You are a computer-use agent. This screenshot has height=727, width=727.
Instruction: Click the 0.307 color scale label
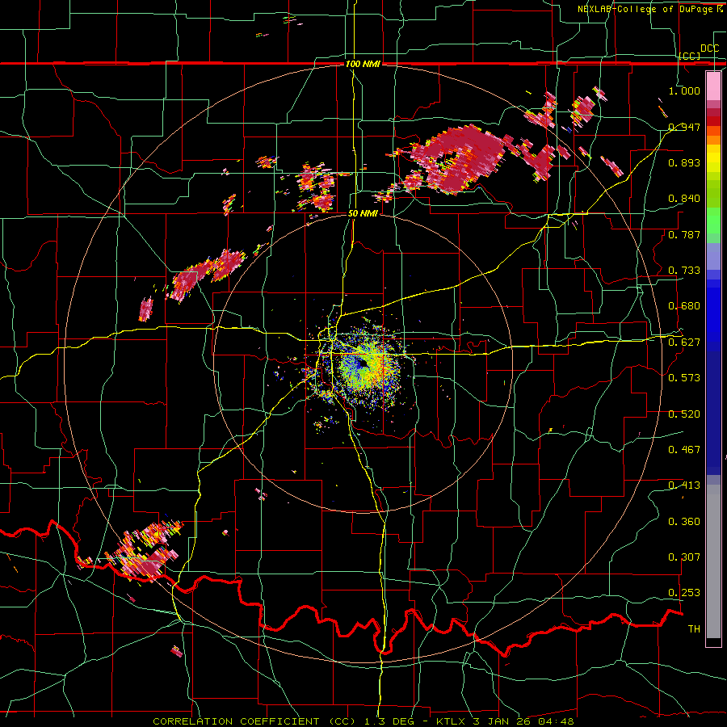tap(684, 557)
